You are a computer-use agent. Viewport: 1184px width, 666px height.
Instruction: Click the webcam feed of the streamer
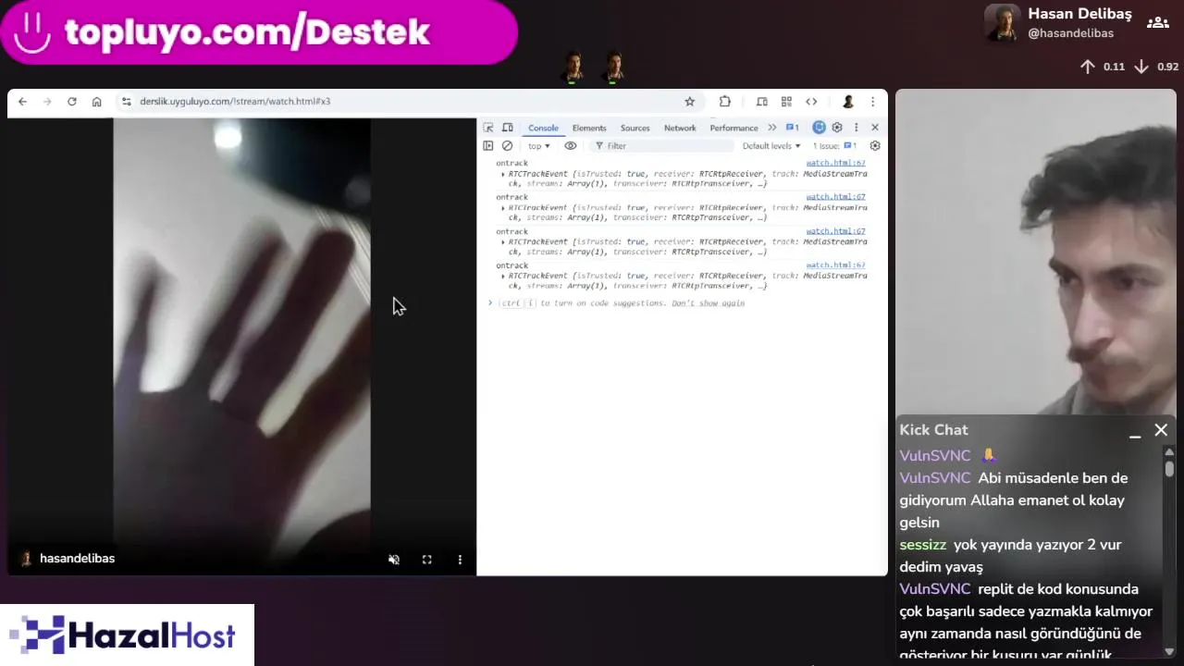tap(1035, 252)
